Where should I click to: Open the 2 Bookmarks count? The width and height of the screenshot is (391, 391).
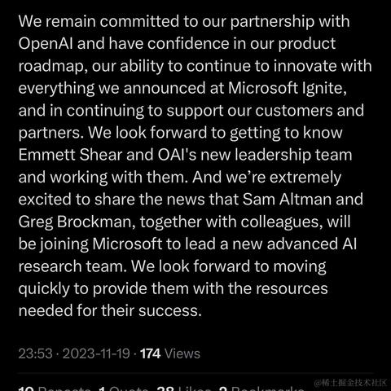[261, 389]
